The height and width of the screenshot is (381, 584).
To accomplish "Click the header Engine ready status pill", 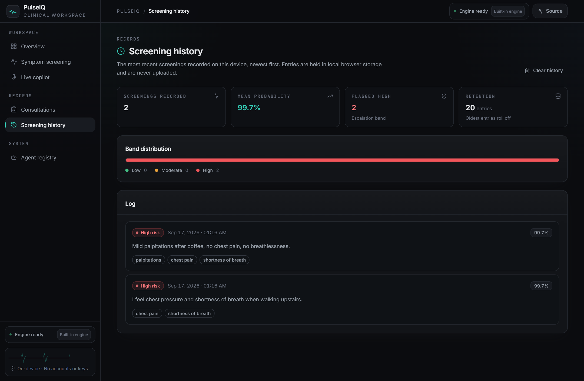I will (x=489, y=11).
